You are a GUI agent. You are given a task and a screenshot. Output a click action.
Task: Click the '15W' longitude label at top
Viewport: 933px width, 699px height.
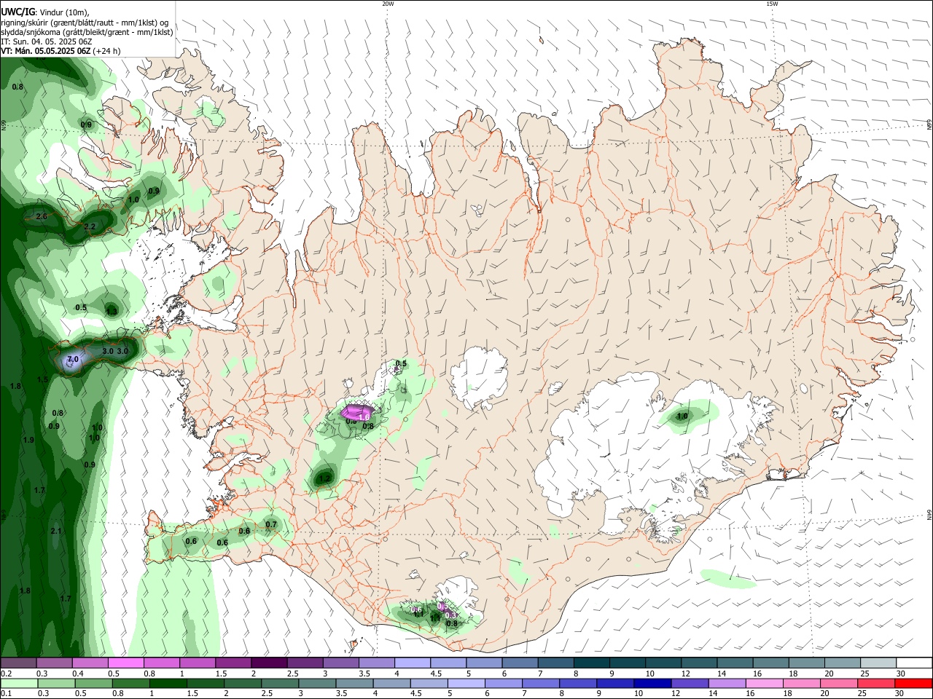pyautogui.click(x=772, y=4)
